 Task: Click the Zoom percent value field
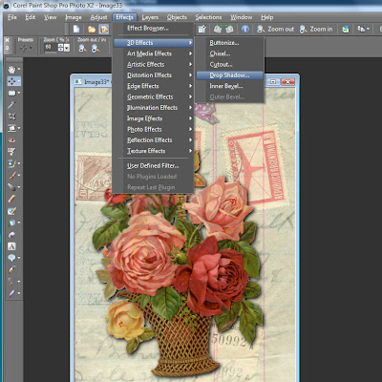[51, 48]
